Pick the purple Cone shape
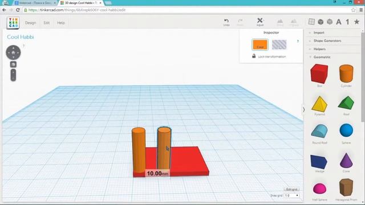Viewport: 365px width, 205px height. 346,161
